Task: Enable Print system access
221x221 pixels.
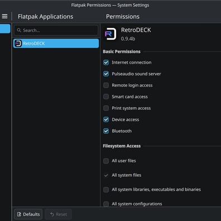Action: pos(106,108)
